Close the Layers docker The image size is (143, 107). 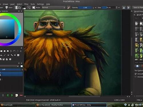[21, 63]
